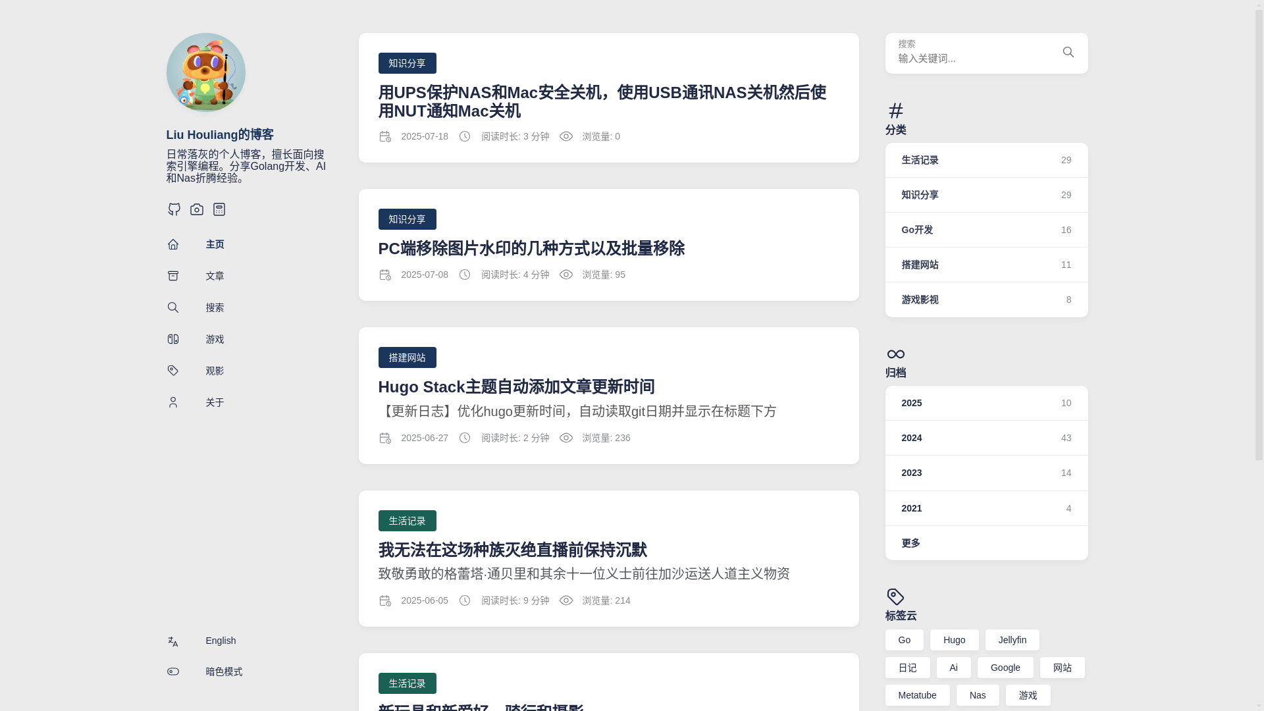Click the tag icon beside 观影
The image size is (1264, 711).
pyautogui.click(x=172, y=371)
